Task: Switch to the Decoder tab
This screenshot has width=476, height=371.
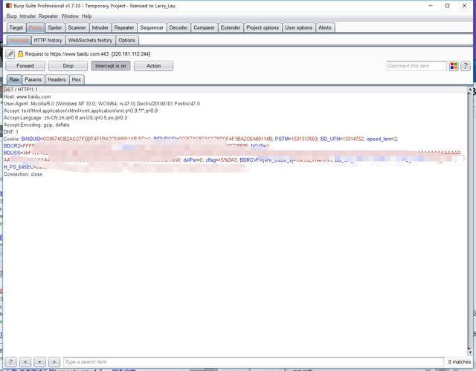Action: point(178,27)
